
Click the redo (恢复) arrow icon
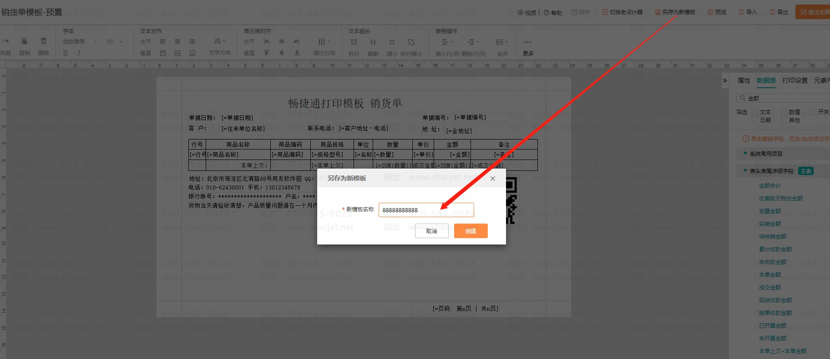pyautogui.click(x=5, y=41)
